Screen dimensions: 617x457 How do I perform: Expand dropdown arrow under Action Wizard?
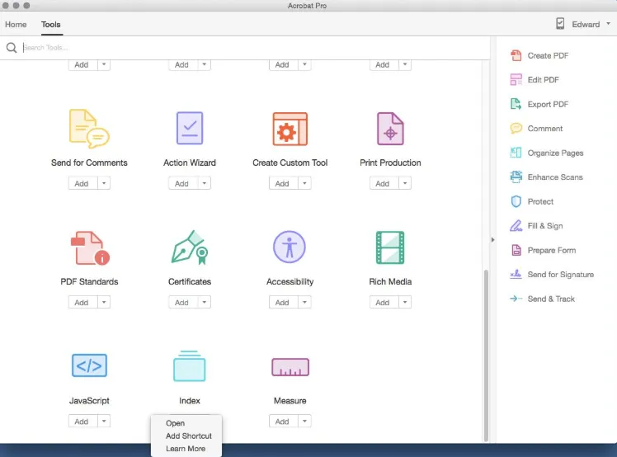point(205,183)
